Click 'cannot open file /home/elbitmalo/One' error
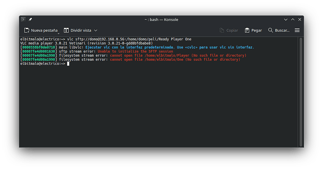 pos(175,59)
